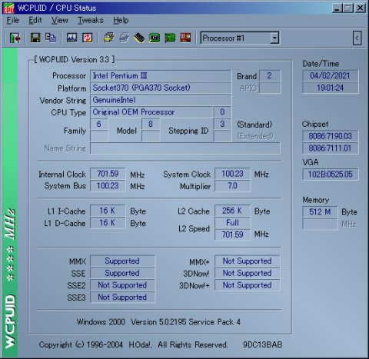Click the WCPUID title bar app icon
Image resolution: width=369 pixels, height=359 pixels.
click(x=8, y=8)
